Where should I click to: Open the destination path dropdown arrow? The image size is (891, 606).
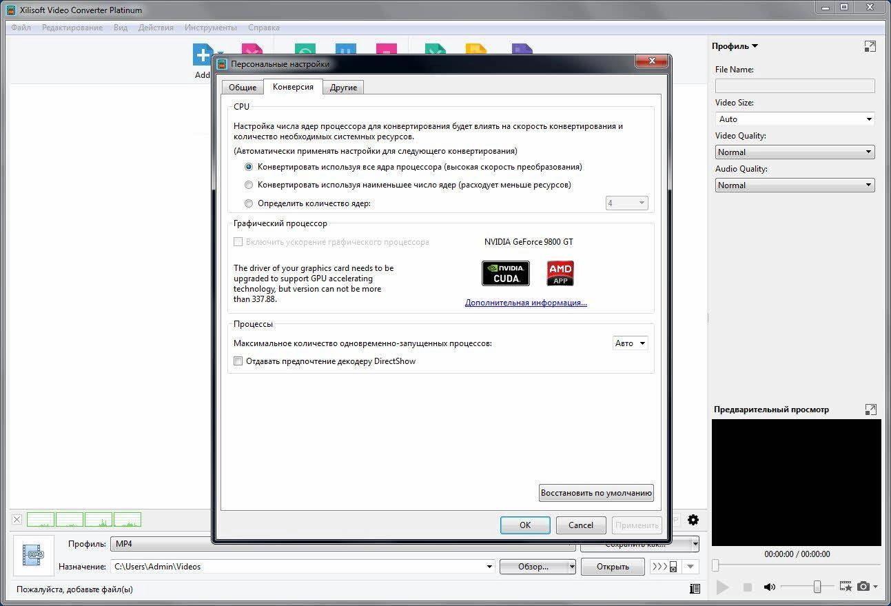click(x=489, y=567)
